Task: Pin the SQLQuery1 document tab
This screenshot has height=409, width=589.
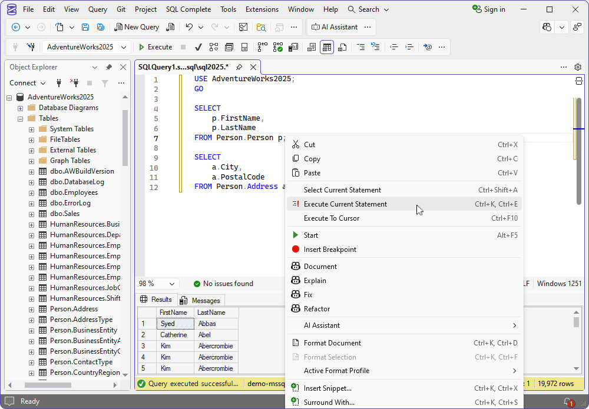Action: tap(240, 67)
